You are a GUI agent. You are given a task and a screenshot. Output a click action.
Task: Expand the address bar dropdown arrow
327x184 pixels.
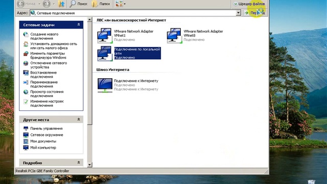239,13
